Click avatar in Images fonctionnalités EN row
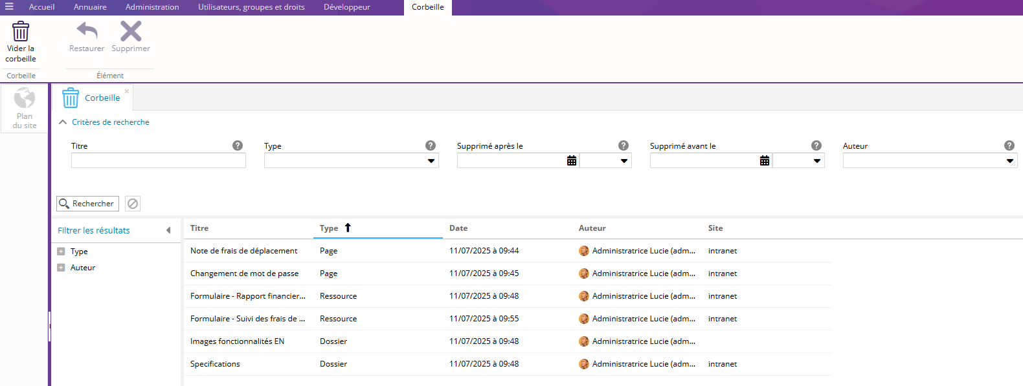Viewport: 1023px width, 386px height. (x=584, y=341)
